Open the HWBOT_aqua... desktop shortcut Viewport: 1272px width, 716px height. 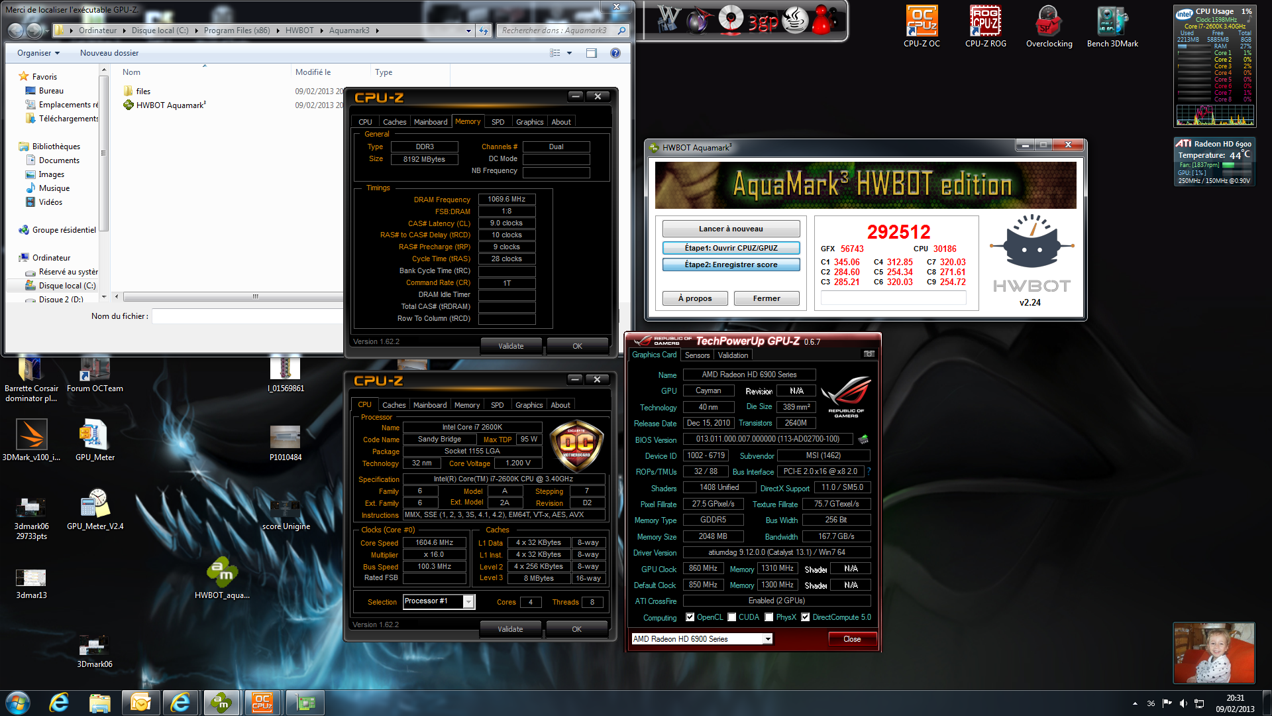click(222, 578)
